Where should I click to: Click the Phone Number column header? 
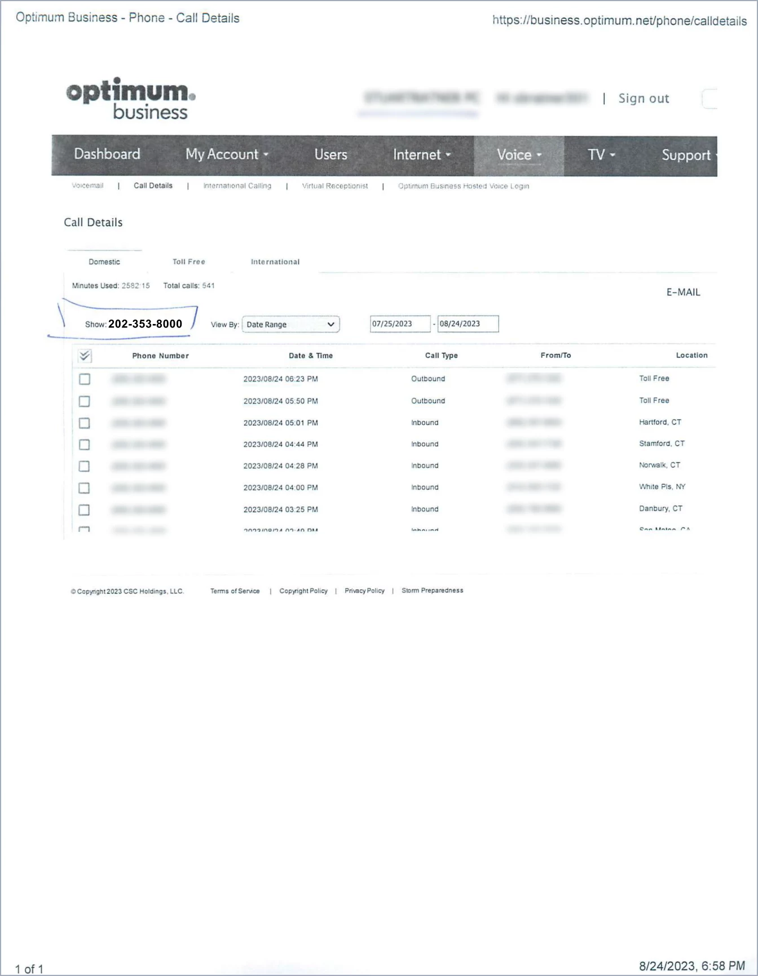(160, 356)
